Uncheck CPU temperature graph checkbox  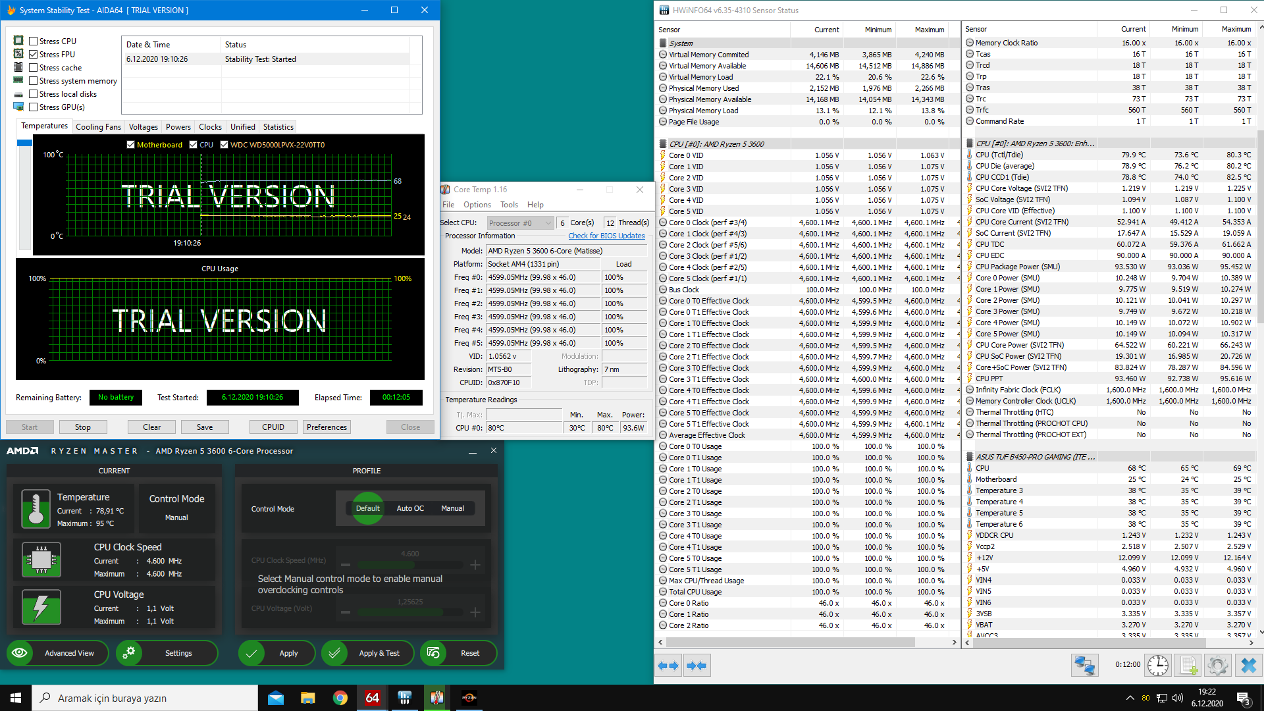click(193, 145)
